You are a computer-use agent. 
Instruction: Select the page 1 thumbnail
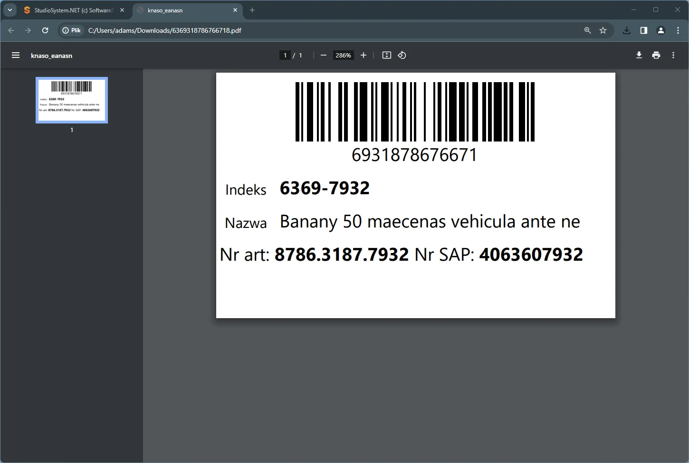[72, 100]
